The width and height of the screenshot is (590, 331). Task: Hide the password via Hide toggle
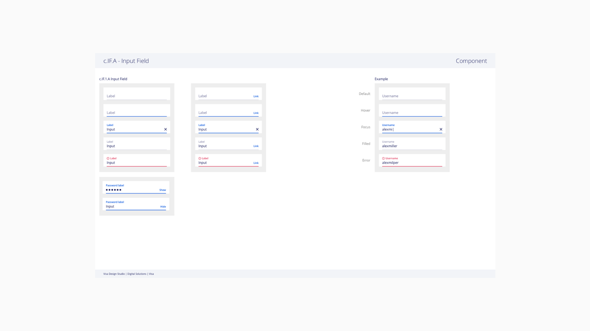click(163, 207)
